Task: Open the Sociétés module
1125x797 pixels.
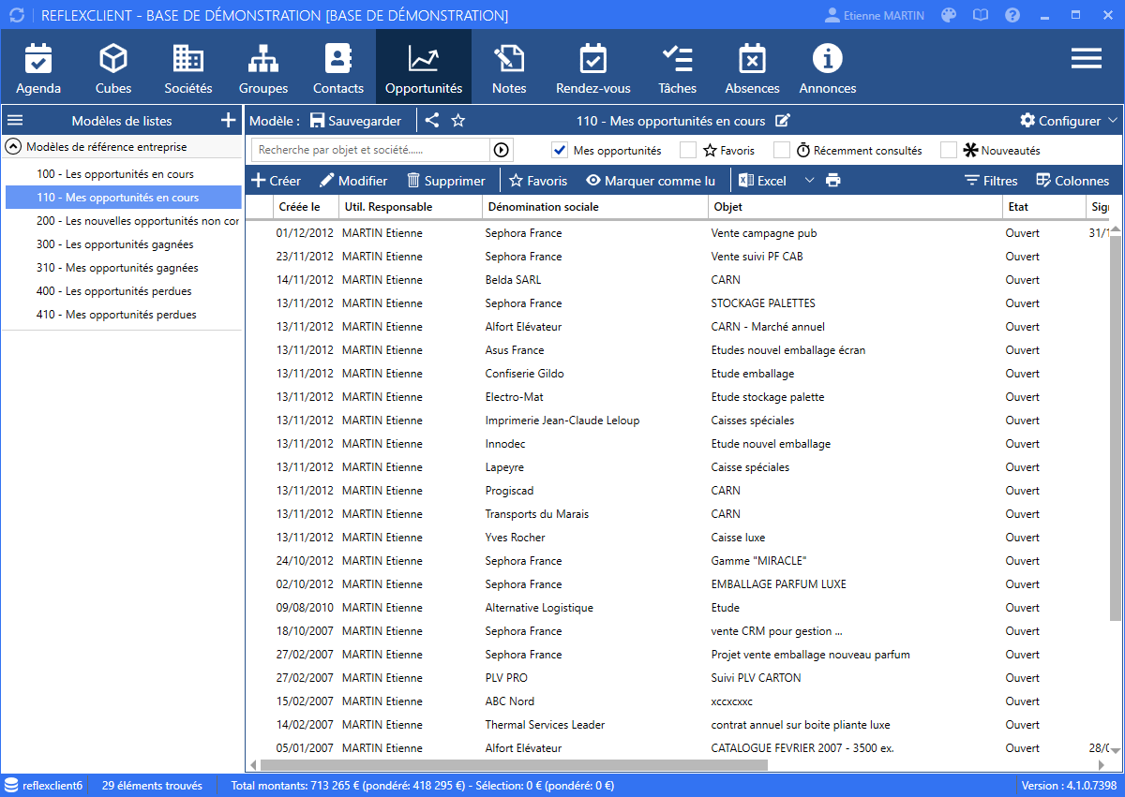Action: click(x=188, y=69)
